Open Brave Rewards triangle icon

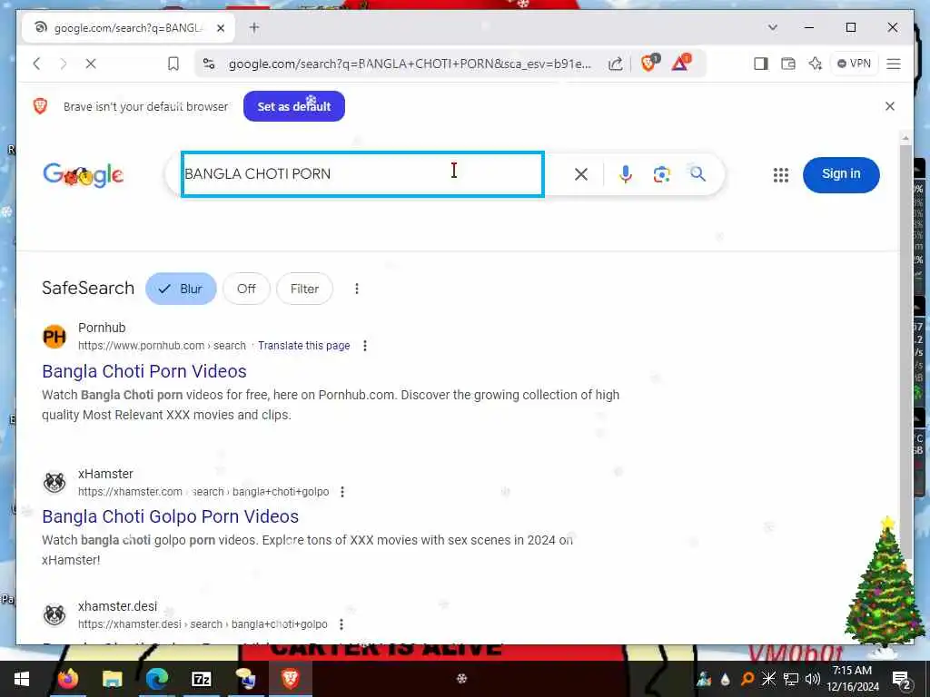click(x=681, y=63)
